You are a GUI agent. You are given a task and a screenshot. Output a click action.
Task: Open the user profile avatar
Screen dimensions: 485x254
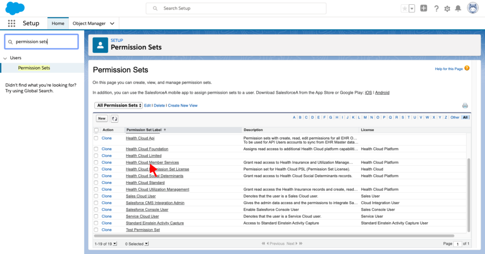[473, 9]
